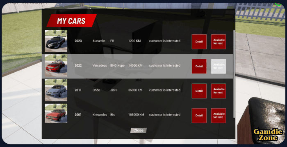Click customer is interested on Aunardin row
This screenshot has height=147, width=287.
click(165, 41)
